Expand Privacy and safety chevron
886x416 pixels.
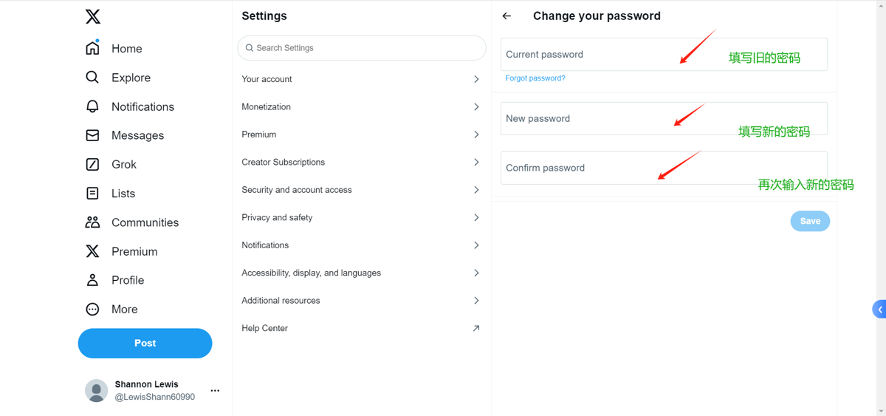point(476,217)
